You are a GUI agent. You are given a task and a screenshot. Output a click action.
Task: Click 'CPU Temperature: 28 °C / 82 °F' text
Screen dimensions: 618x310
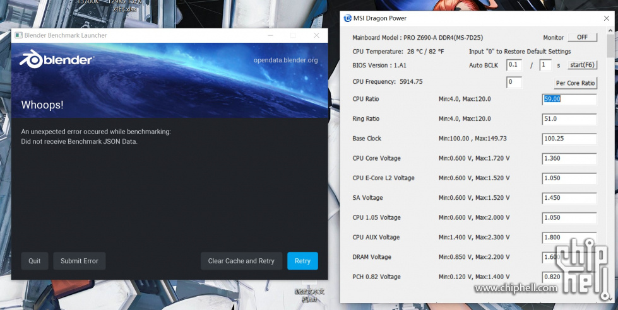[398, 52]
